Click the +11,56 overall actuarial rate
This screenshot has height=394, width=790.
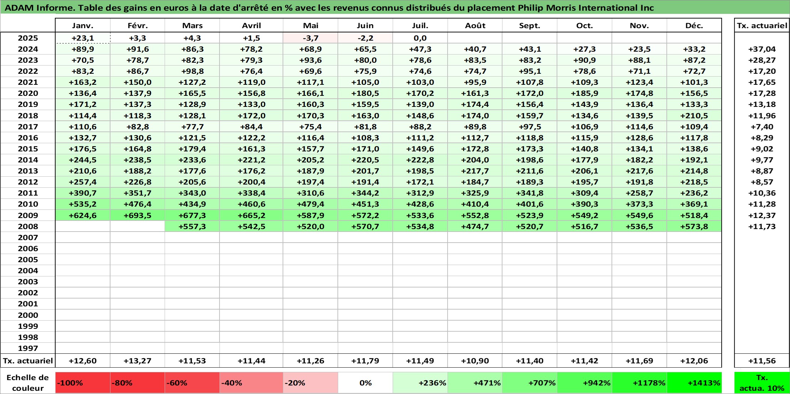[762, 361]
